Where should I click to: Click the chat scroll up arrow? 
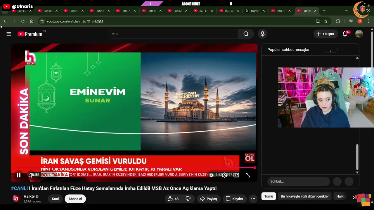357,58
